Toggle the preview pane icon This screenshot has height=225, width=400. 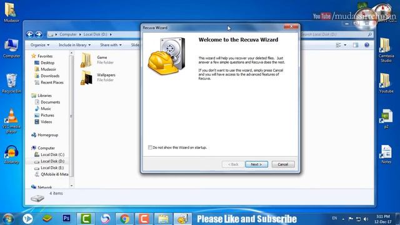click(x=356, y=45)
